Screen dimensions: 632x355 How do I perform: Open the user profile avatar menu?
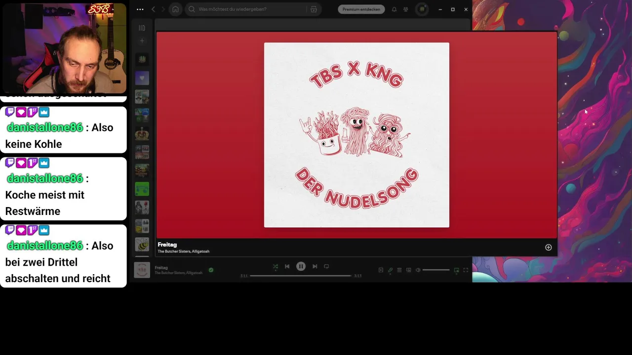[422, 9]
